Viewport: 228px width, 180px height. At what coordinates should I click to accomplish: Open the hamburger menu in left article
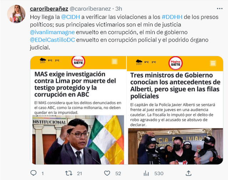pos(114,62)
